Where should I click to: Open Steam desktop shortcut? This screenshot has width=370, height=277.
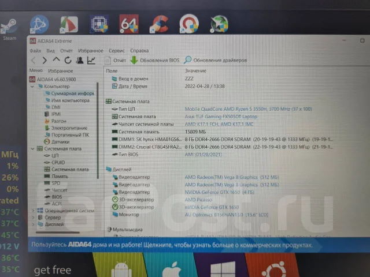[9, 29]
